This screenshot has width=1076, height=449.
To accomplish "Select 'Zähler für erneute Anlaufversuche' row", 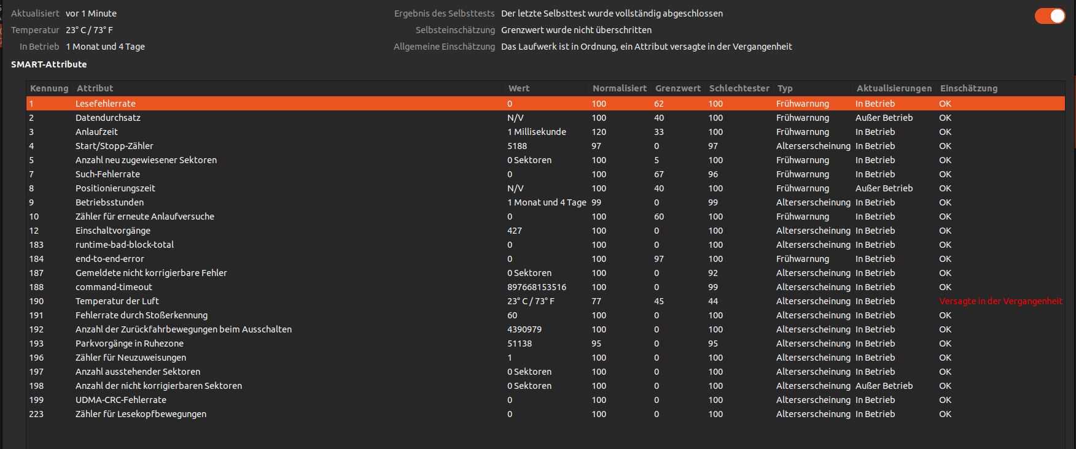I will point(545,217).
